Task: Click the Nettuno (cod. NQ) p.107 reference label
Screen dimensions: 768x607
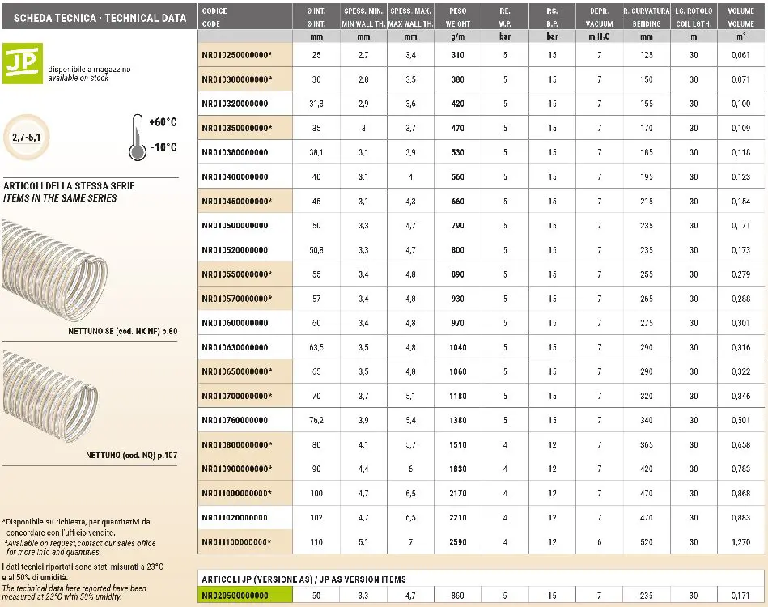Action: (131, 456)
